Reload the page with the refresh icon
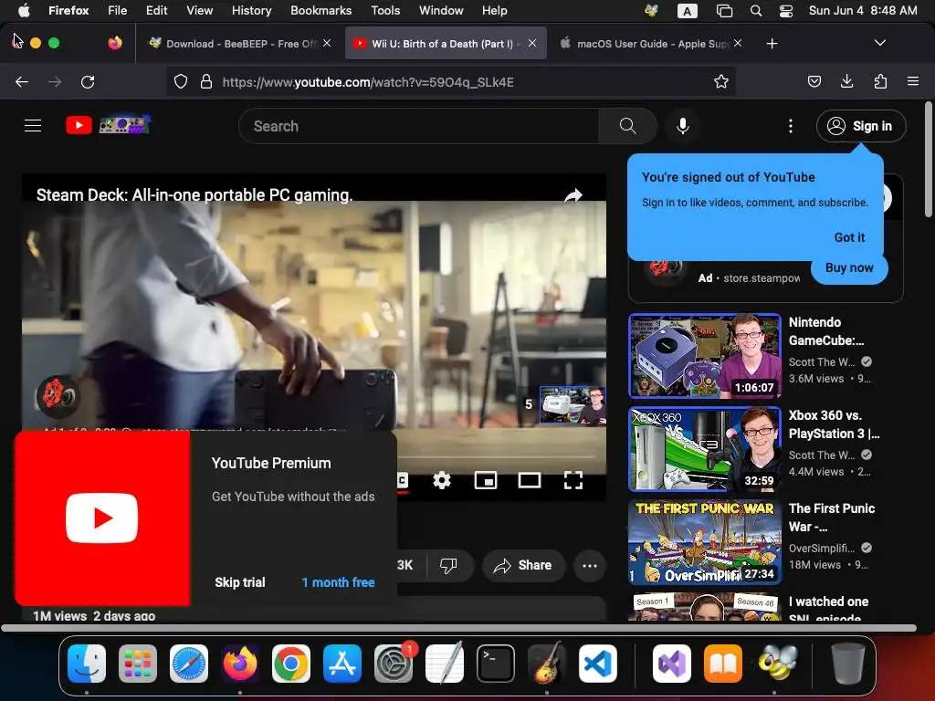Image resolution: width=935 pixels, height=701 pixels. (x=88, y=81)
